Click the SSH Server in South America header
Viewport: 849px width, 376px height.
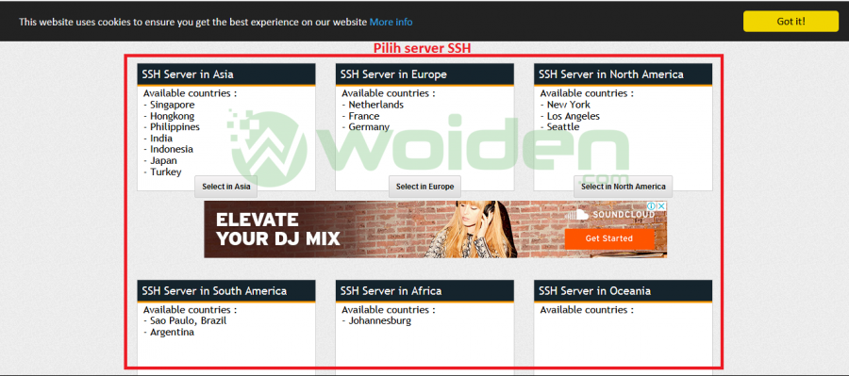[x=226, y=291]
